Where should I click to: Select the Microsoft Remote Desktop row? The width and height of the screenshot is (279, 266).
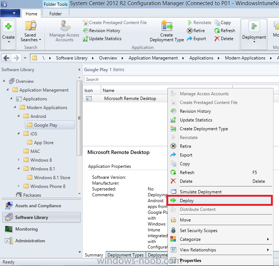coord(125,99)
